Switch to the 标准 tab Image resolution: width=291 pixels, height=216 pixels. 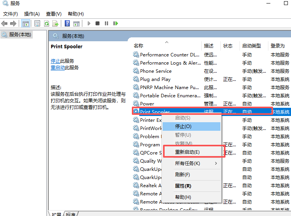(71, 214)
